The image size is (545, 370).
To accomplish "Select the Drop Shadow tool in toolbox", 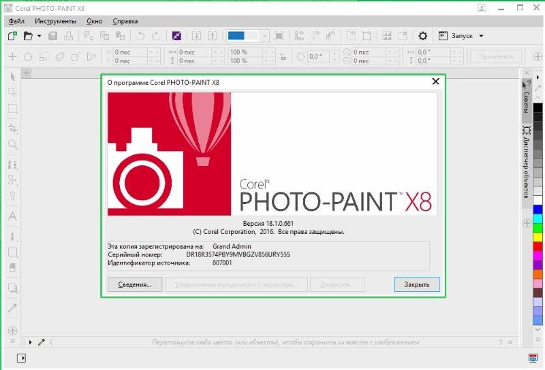I will pos(12,288).
